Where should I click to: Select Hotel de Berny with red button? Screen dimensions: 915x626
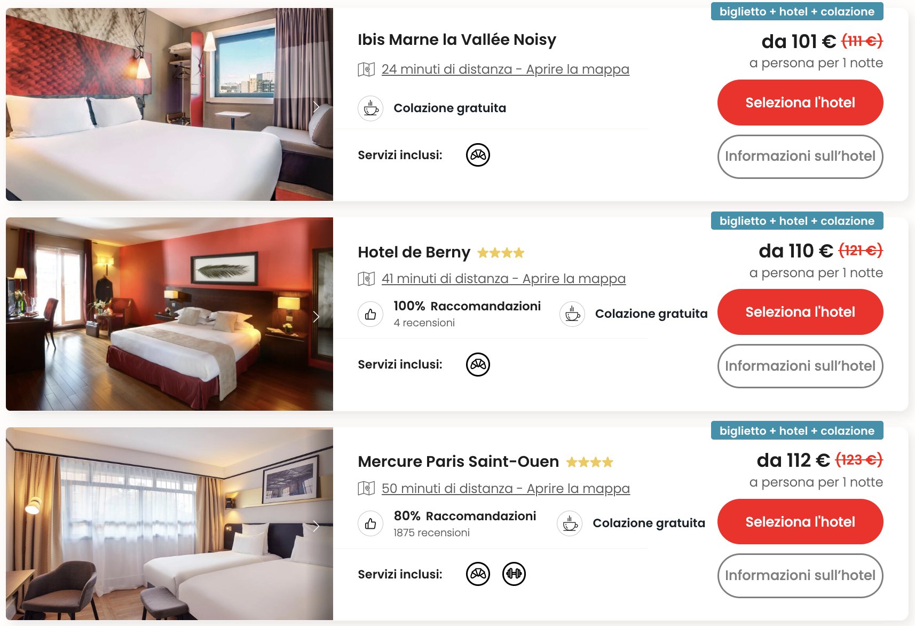[x=800, y=312]
